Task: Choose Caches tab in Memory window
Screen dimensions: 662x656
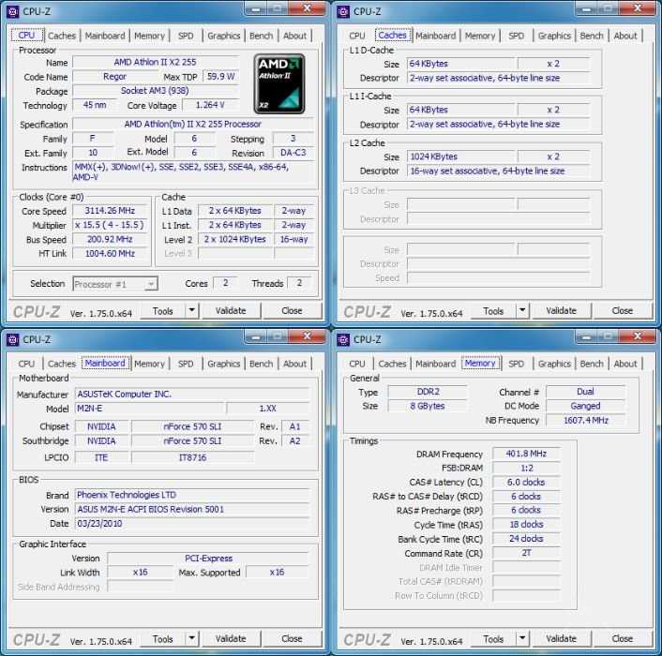Action: pos(392,364)
